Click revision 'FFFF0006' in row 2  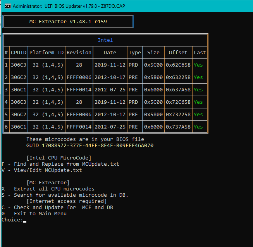[x=79, y=77]
